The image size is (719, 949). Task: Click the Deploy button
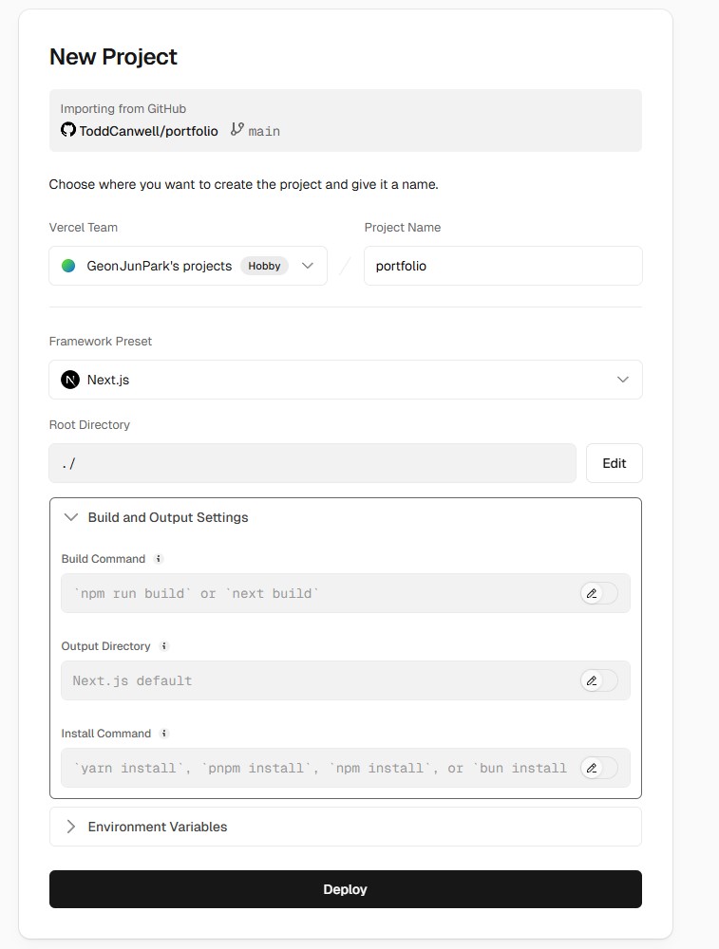(346, 889)
